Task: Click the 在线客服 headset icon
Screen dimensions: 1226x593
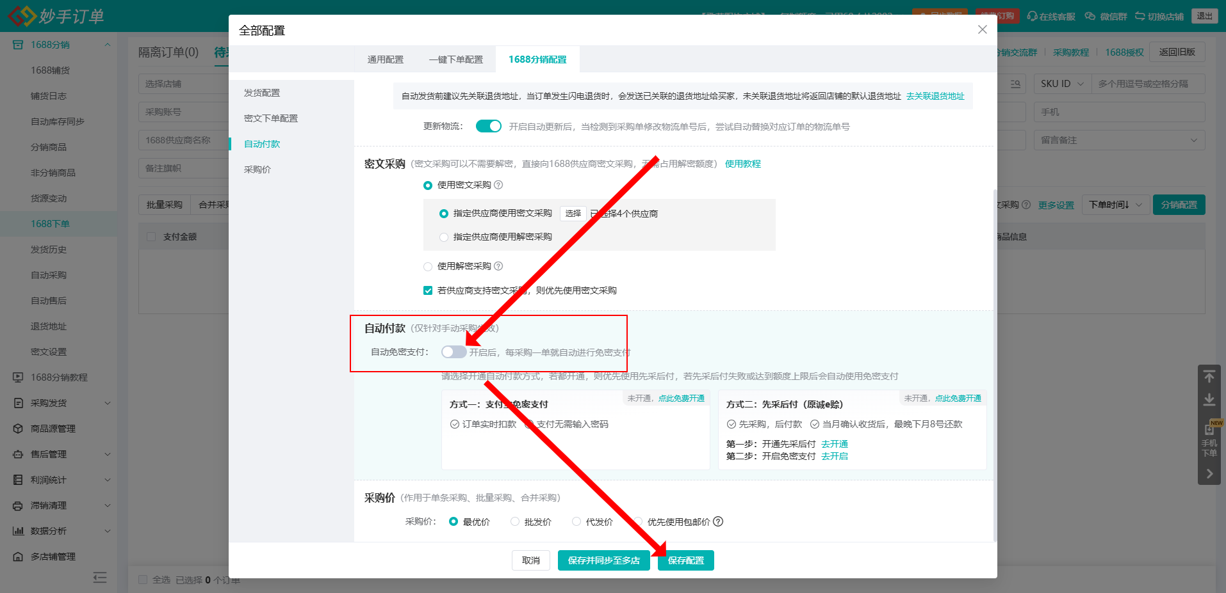Action: (x=1032, y=16)
